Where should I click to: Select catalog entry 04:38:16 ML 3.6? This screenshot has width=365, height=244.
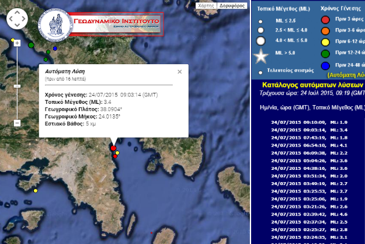(310, 168)
